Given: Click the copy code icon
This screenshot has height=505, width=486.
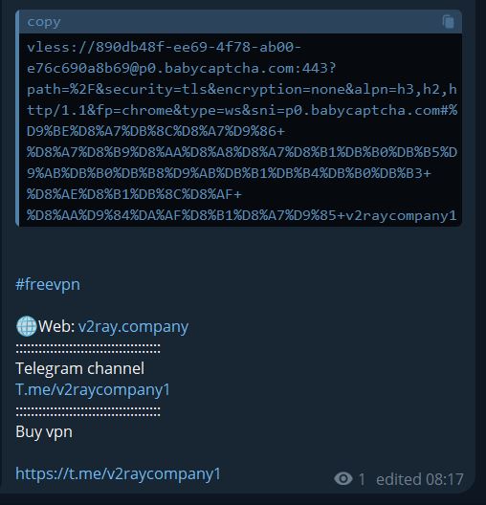Looking at the screenshot, I should click(449, 22).
